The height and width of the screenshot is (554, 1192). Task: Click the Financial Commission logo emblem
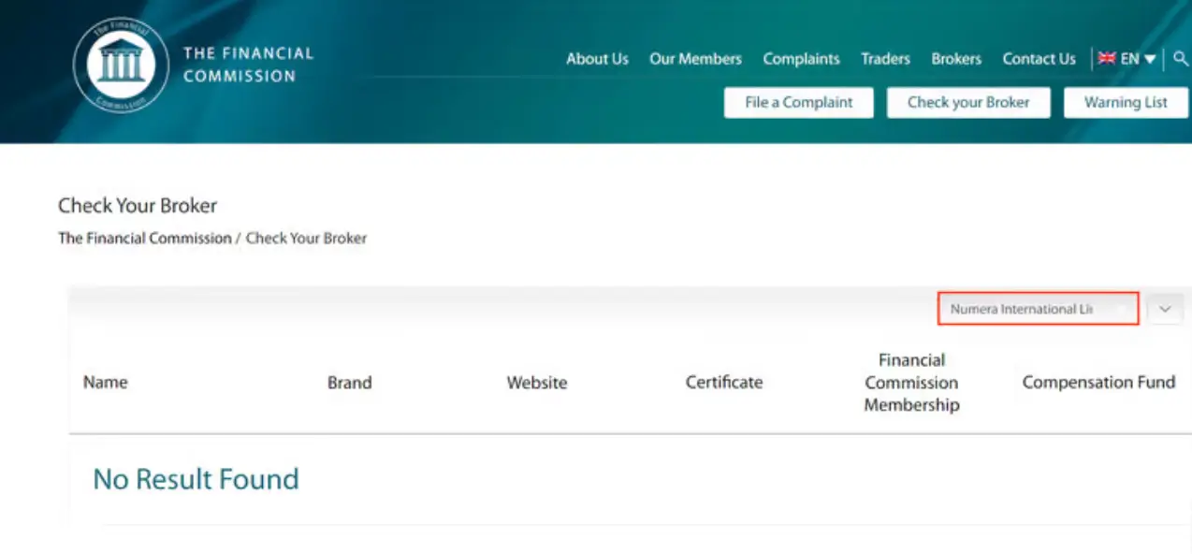[121, 66]
